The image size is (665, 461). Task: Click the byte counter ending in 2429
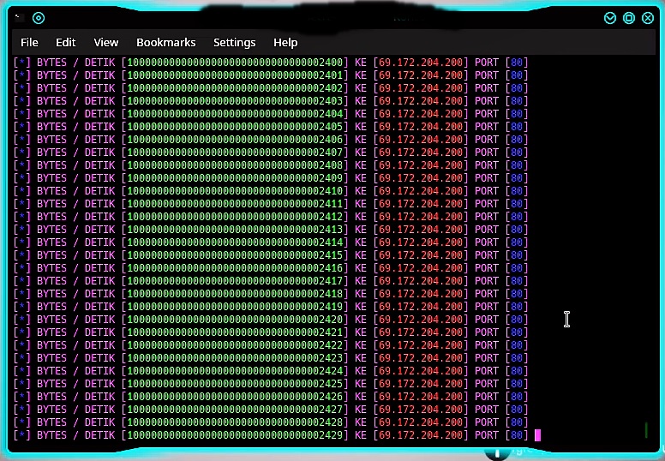click(x=235, y=435)
